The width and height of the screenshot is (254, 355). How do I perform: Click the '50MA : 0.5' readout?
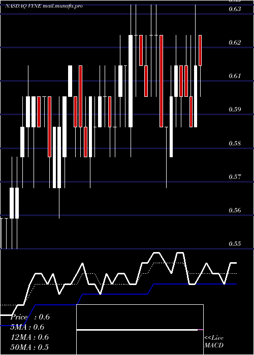(x=29, y=347)
